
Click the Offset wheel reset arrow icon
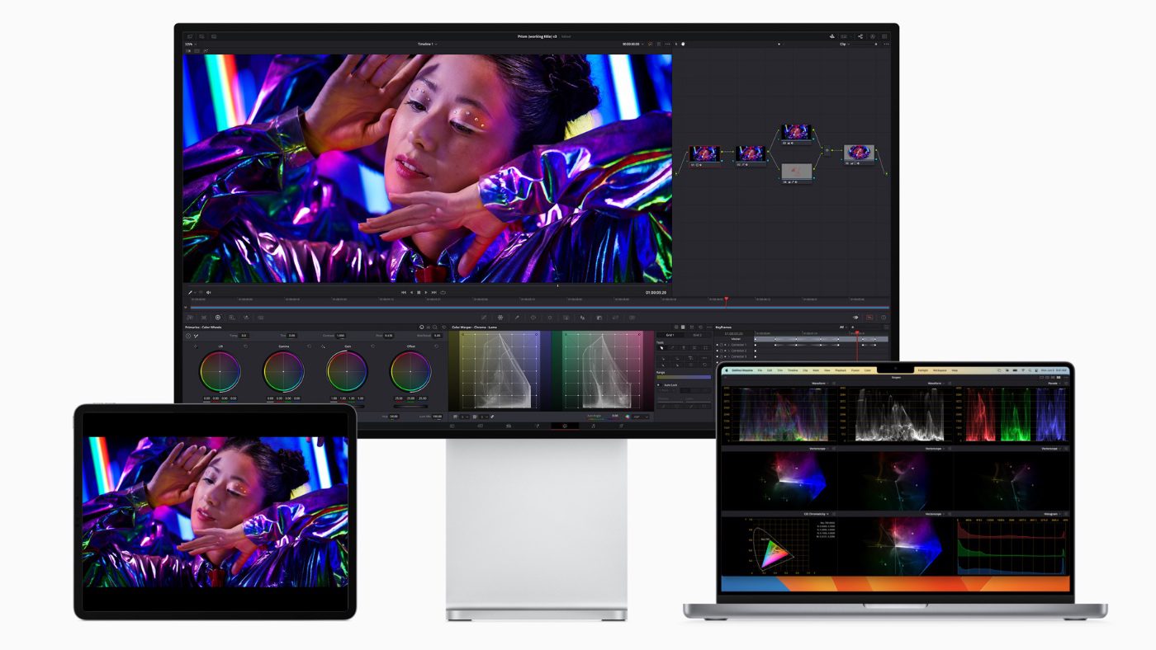(x=438, y=346)
